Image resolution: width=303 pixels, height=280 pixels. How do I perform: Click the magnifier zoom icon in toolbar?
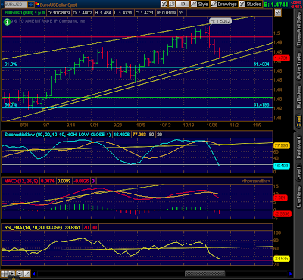pos(172,4)
